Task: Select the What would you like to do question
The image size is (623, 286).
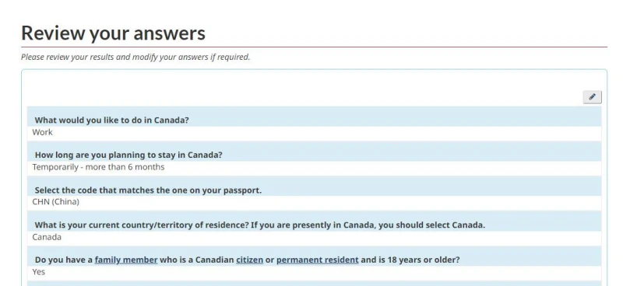Action: (x=111, y=120)
